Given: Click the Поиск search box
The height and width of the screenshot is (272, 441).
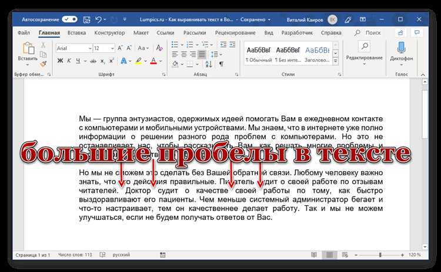Looking at the screenshot, I should click(x=368, y=33).
